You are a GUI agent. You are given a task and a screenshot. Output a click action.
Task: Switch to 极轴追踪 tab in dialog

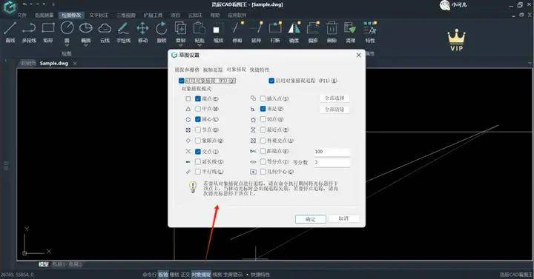tap(213, 70)
